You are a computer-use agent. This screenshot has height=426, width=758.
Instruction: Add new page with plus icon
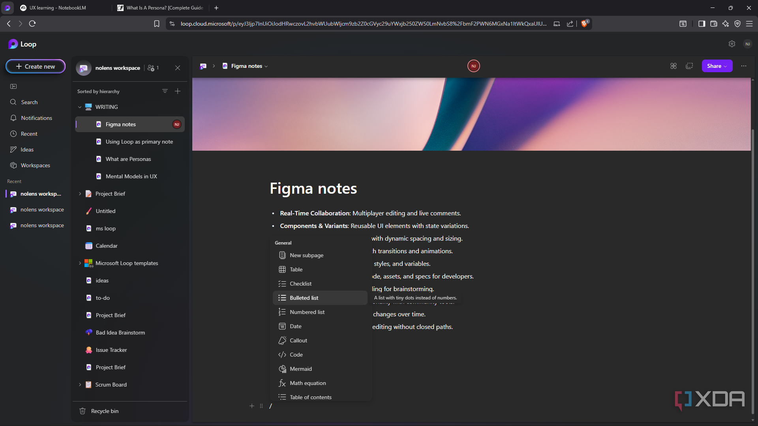click(x=178, y=91)
